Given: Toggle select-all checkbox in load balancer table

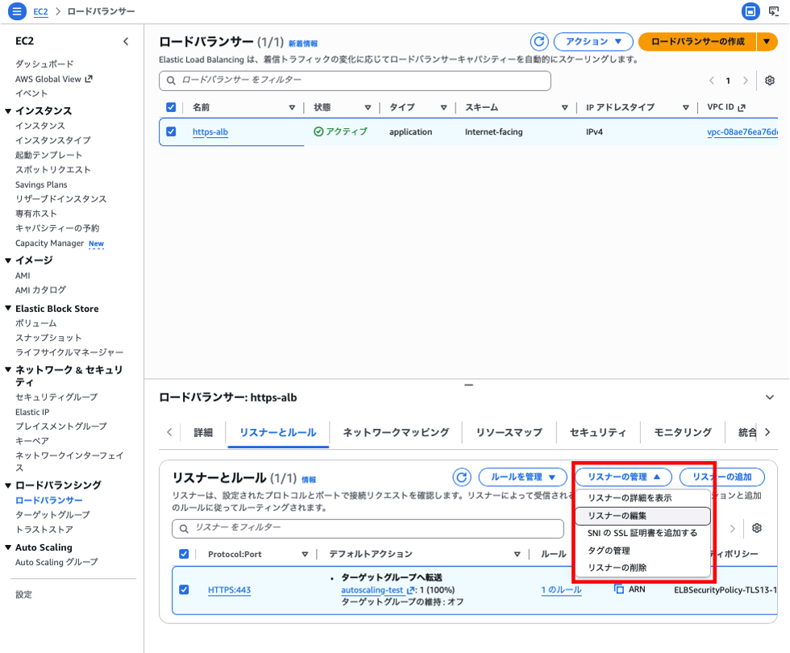Looking at the screenshot, I should pyautogui.click(x=171, y=107).
